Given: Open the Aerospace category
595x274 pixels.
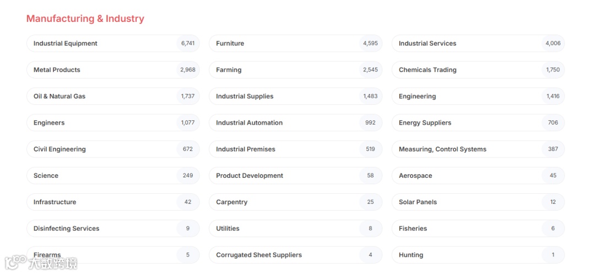Looking at the screenshot, I should click(x=415, y=176).
